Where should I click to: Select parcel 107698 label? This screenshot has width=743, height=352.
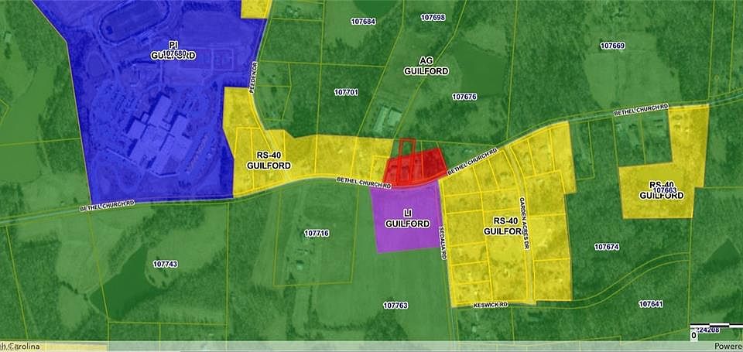pyautogui.click(x=433, y=17)
